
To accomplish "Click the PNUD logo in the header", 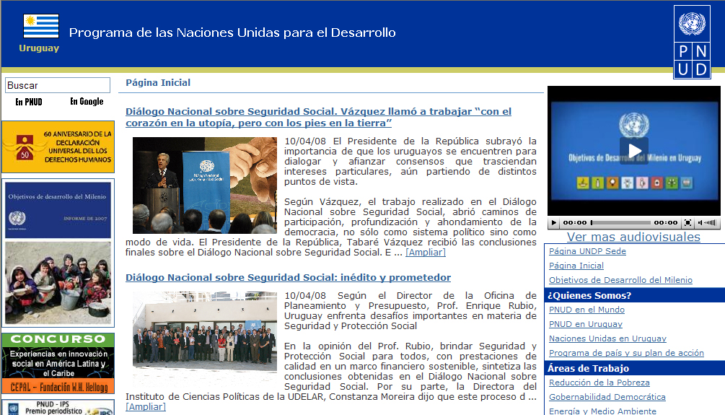I will (x=692, y=42).
